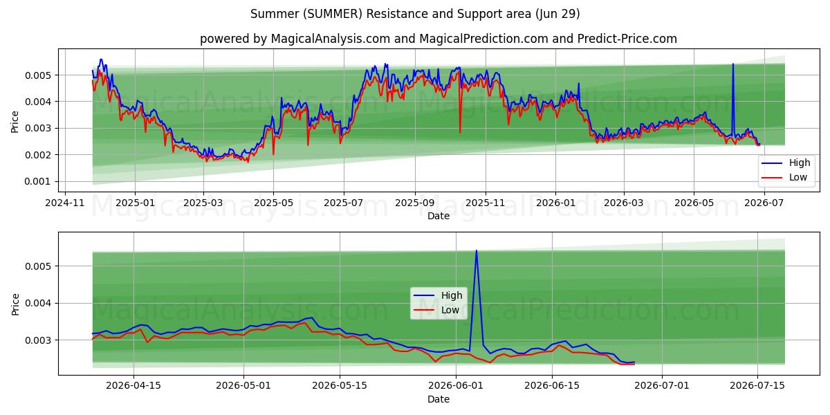This screenshot has height=415, width=830.
Task: Click the blue price spike peak in bottom chart
Action: pos(477,251)
